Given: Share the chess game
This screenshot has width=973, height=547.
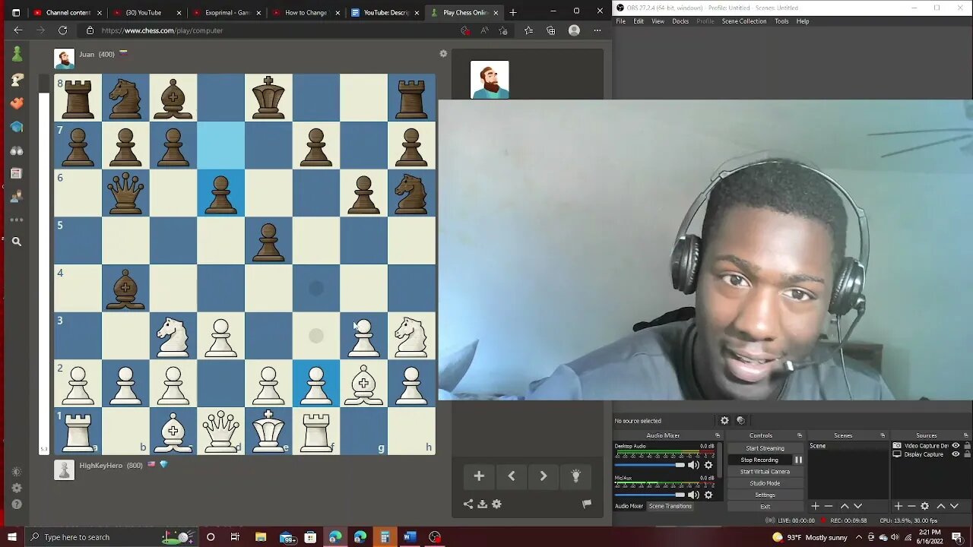Looking at the screenshot, I should [468, 504].
